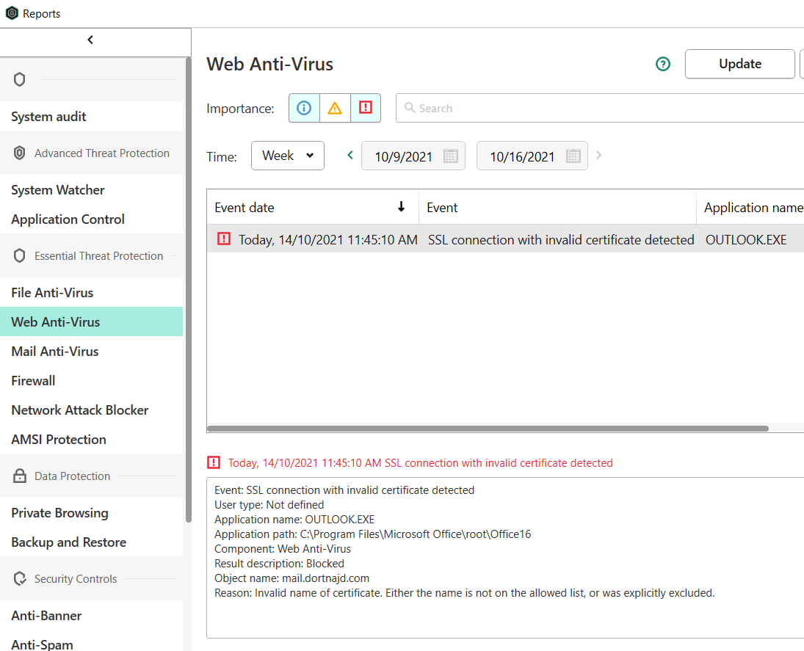Screen dimensions: 804x651
Task: Click 'Result description: Blocked' detail line
Action: pos(280,564)
